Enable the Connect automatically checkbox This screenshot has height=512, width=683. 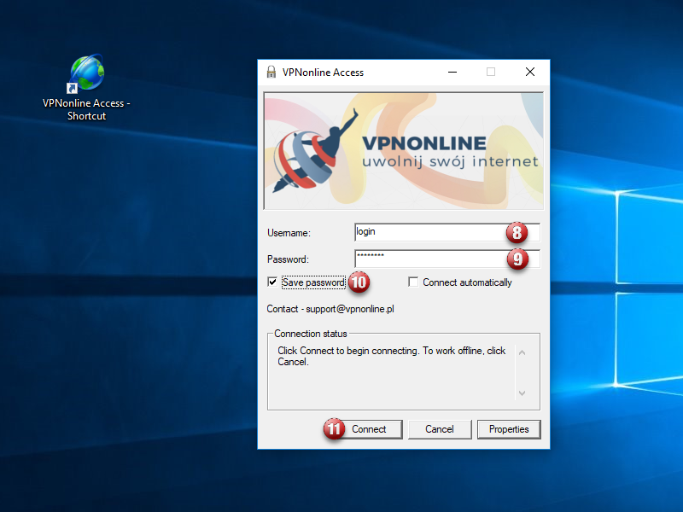413,282
